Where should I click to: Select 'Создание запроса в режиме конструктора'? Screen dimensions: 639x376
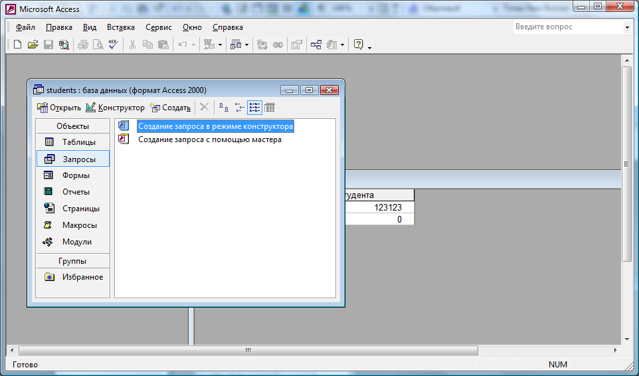click(216, 126)
